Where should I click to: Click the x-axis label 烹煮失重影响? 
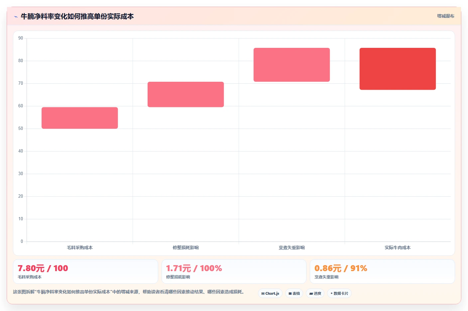[x=292, y=248]
